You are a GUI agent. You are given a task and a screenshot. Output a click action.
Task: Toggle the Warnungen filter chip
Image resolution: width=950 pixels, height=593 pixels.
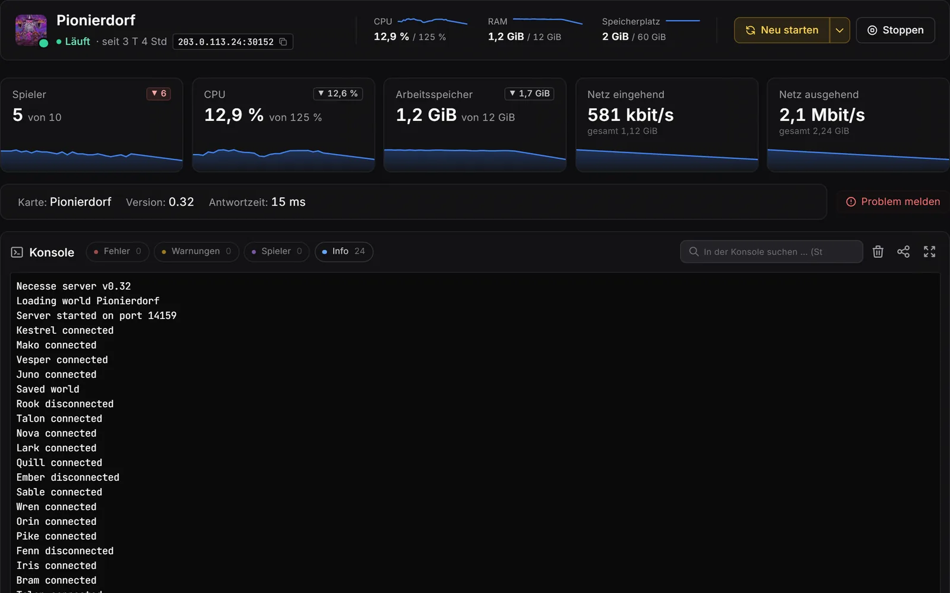(197, 251)
